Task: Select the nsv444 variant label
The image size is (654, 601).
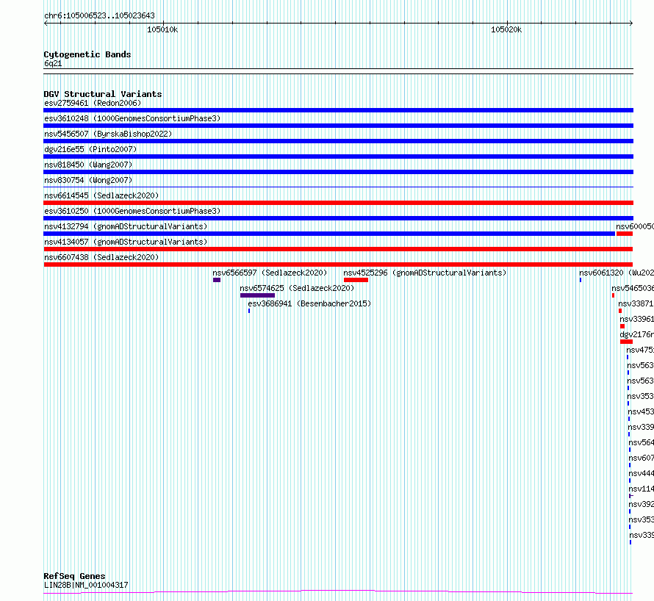Action: 642,473
